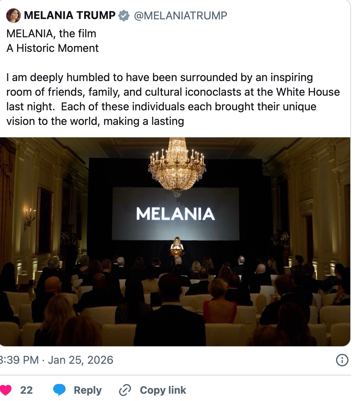Click the "A Historic Moment" text line
The width and height of the screenshot is (355, 401).
coord(52,48)
